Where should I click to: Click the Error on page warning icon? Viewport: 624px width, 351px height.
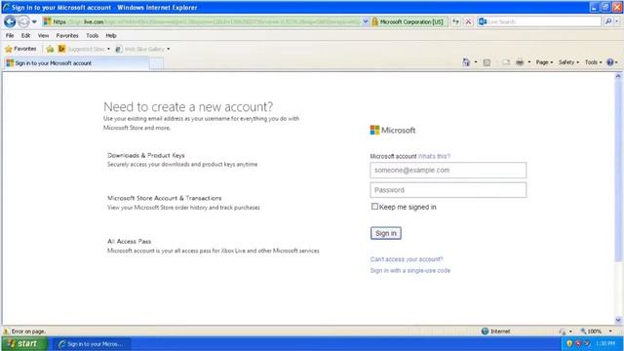click(x=7, y=331)
